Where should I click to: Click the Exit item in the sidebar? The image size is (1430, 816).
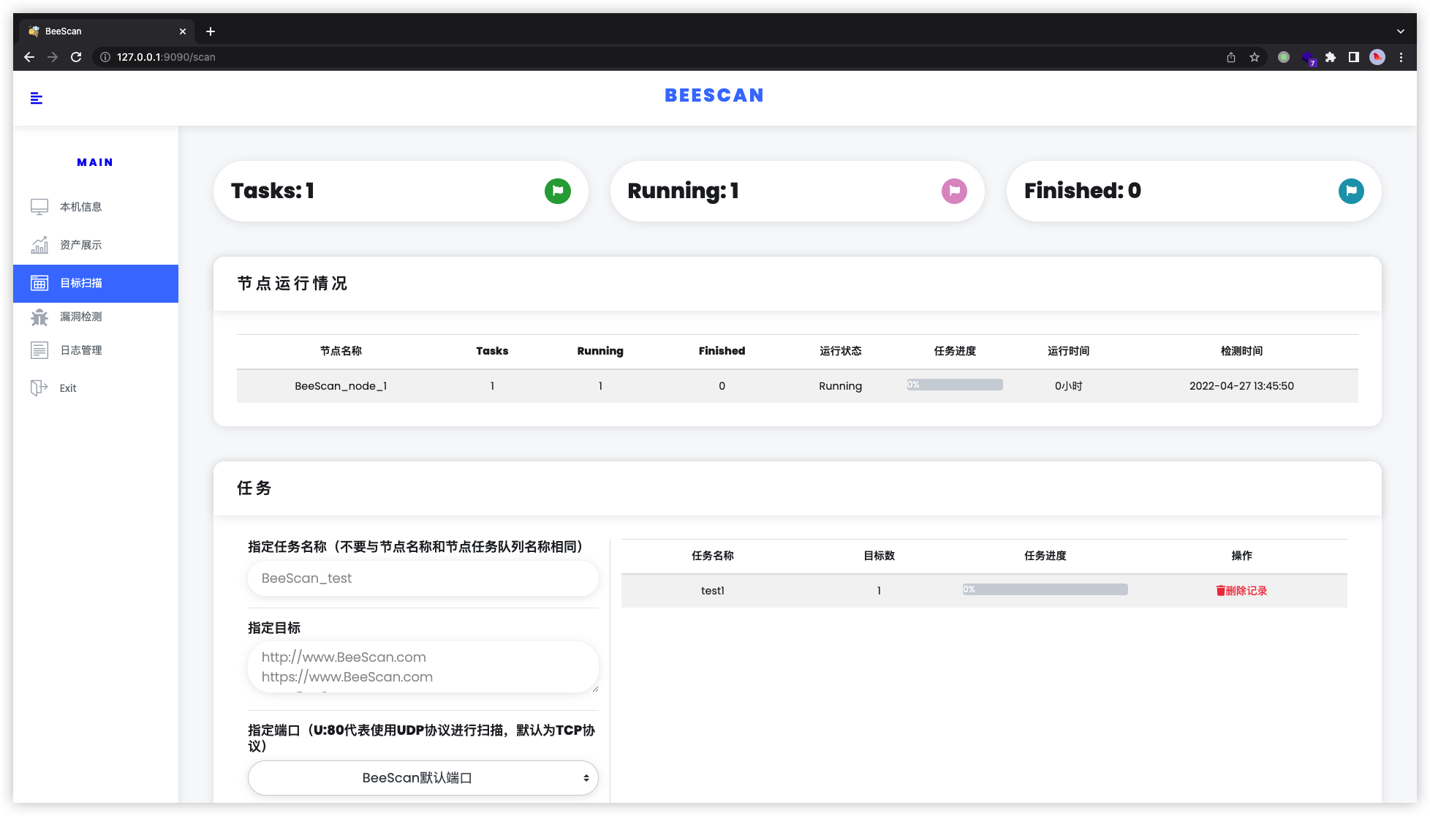(67, 388)
